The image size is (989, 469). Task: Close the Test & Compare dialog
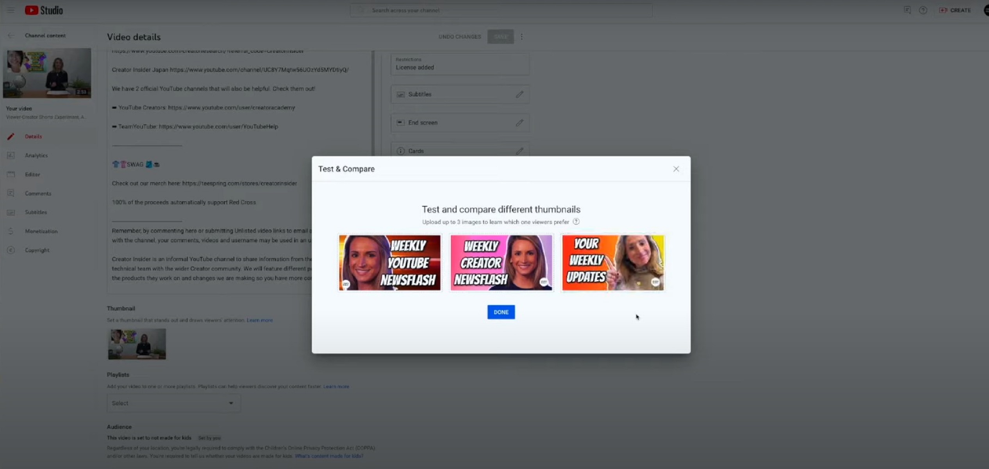click(x=676, y=169)
